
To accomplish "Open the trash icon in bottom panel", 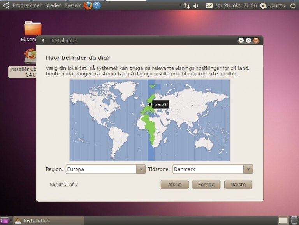I will (x=294, y=220).
